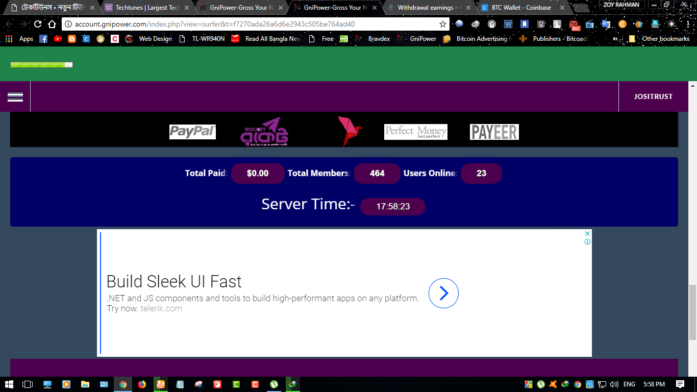Open Task View on the taskbar

(x=28, y=384)
